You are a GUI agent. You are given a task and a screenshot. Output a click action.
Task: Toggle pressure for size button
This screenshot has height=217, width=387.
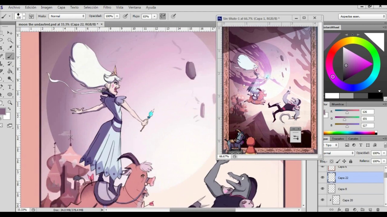(174, 16)
